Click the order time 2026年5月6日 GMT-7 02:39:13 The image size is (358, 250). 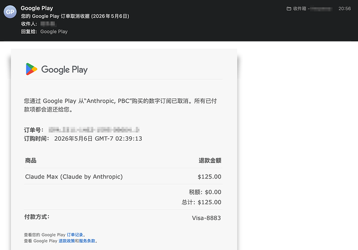pyautogui.click(x=98, y=138)
